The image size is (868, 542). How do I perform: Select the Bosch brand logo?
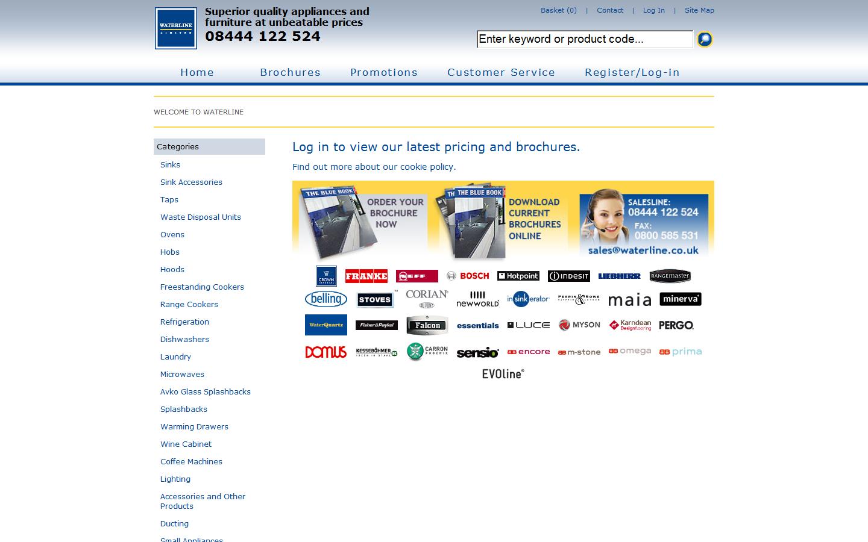point(467,276)
